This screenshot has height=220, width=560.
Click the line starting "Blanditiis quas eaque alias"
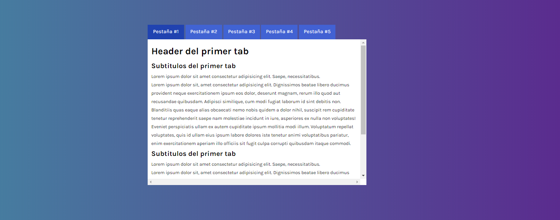tap(253, 110)
